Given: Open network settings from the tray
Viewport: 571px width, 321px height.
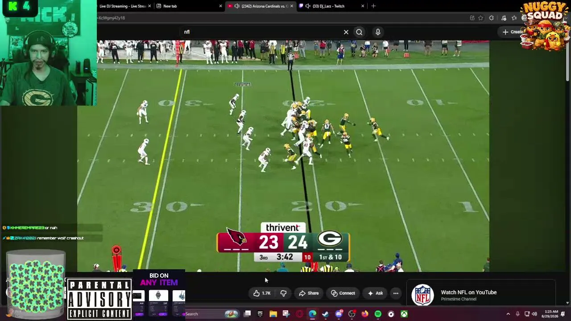Looking at the screenshot, I should (527, 314).
